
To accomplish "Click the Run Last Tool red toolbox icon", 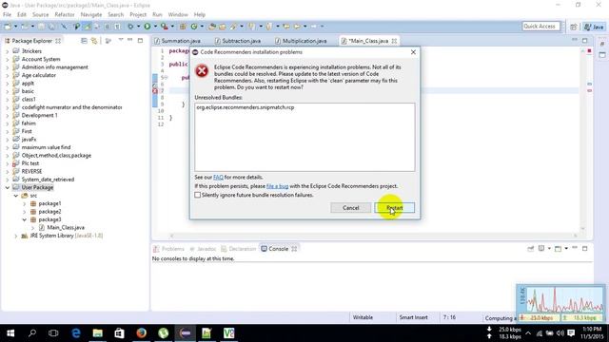I will pos(165,27).
